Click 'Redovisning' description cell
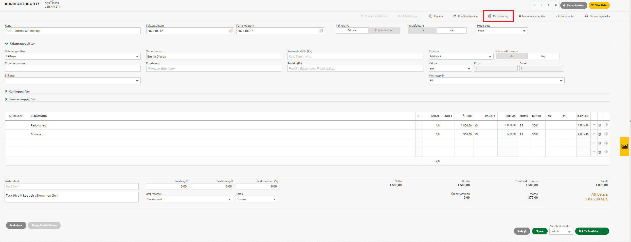Screen dimensions: 631x242 click(x=222, y=125)
